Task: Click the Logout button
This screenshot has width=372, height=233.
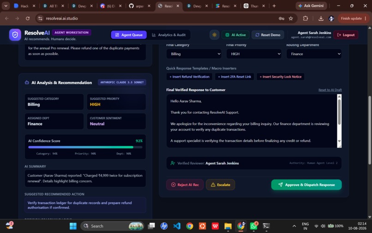Action: 346,35
